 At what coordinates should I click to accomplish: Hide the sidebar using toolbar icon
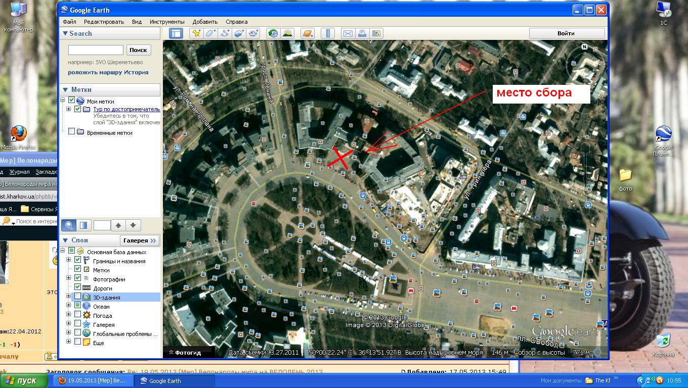tap(176, 34)
